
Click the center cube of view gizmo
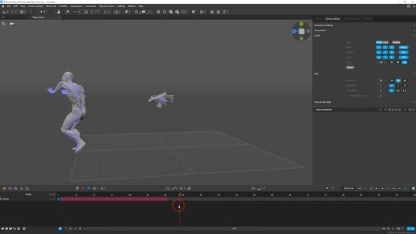302,31
